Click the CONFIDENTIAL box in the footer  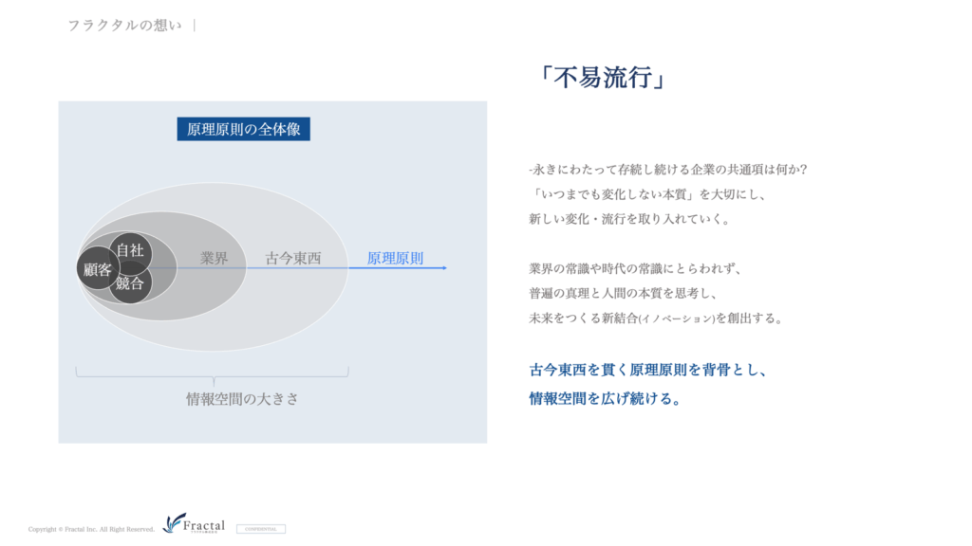pos(261,529)
